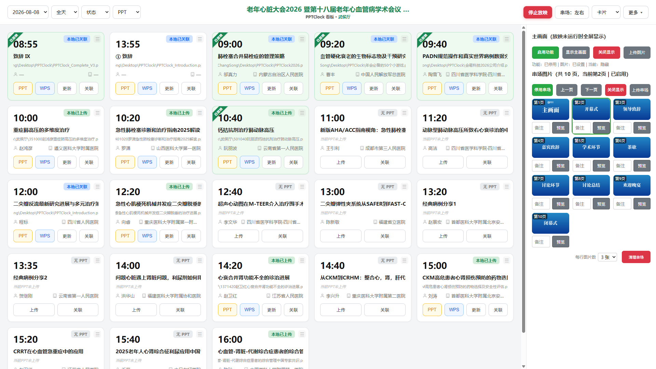
Task: Open WPS for 10:20 急性肺栓塞 card
Action: pyautogui.click(x=147, y=162)
